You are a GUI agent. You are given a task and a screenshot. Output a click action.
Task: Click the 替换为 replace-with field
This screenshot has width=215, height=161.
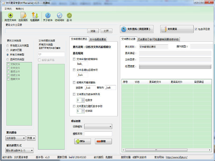(110, 88)
